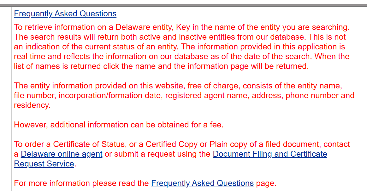Click the word "residency."
The image size is (367, 191).
tap(32, 105)
